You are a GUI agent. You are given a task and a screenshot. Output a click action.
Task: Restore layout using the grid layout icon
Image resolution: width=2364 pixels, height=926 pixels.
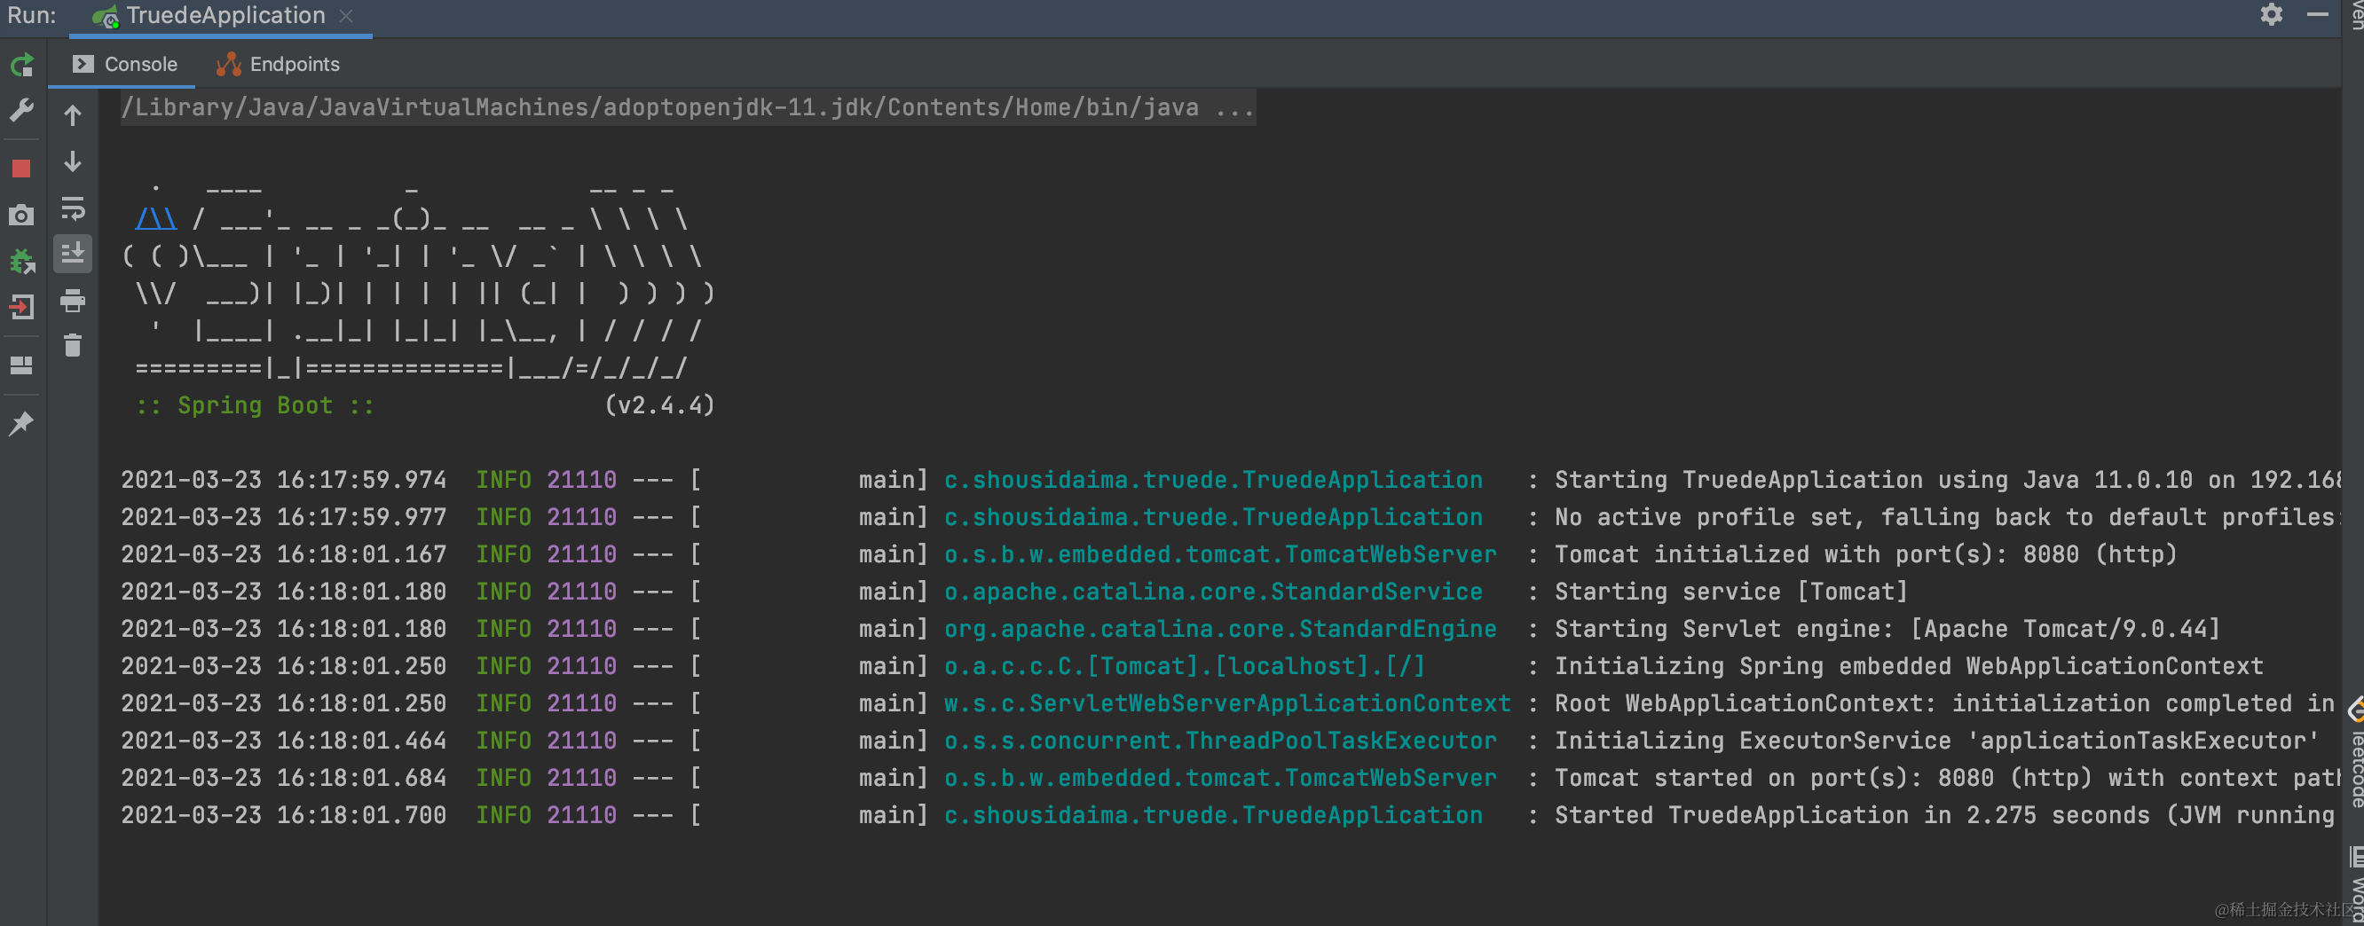click(x=22, y=365)
